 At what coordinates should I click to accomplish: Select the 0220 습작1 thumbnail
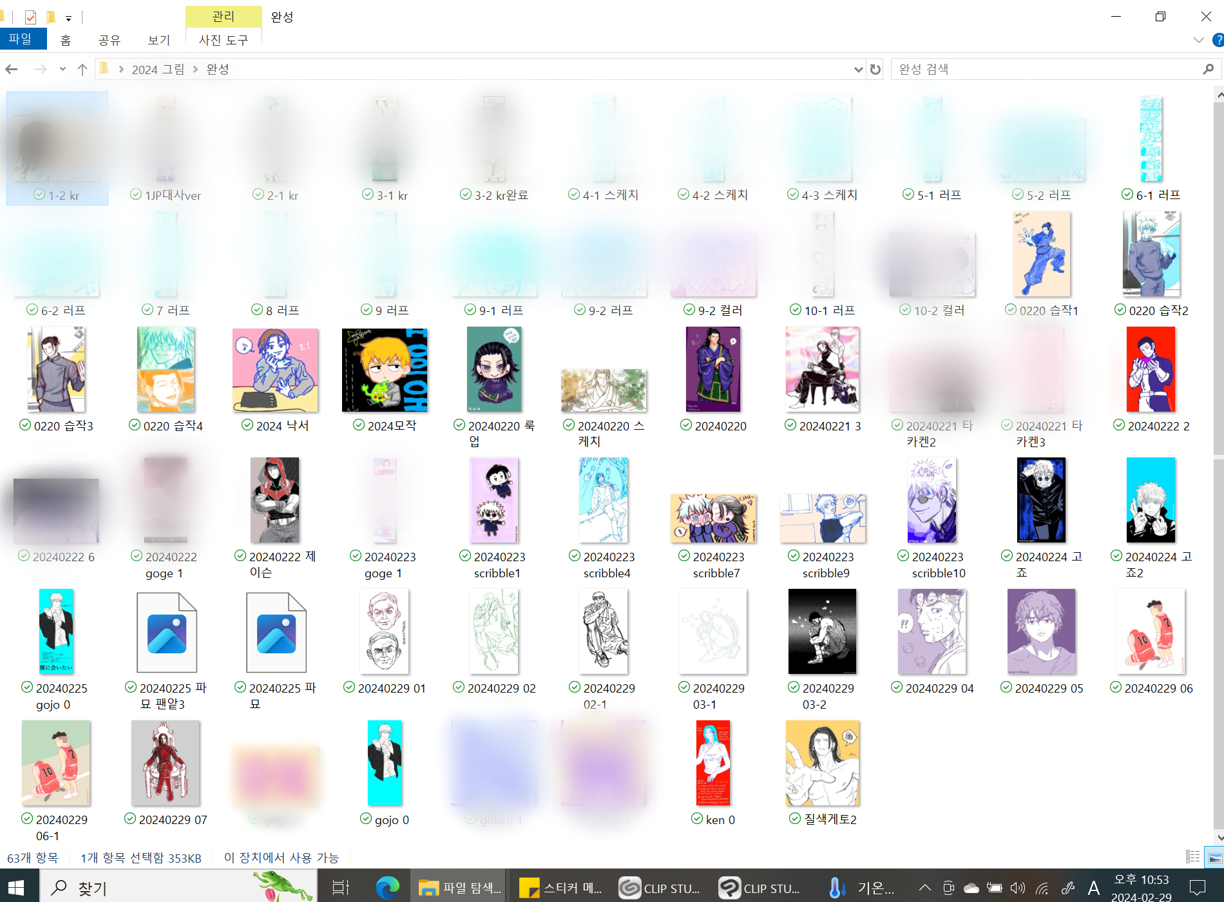click(1042, 254)
